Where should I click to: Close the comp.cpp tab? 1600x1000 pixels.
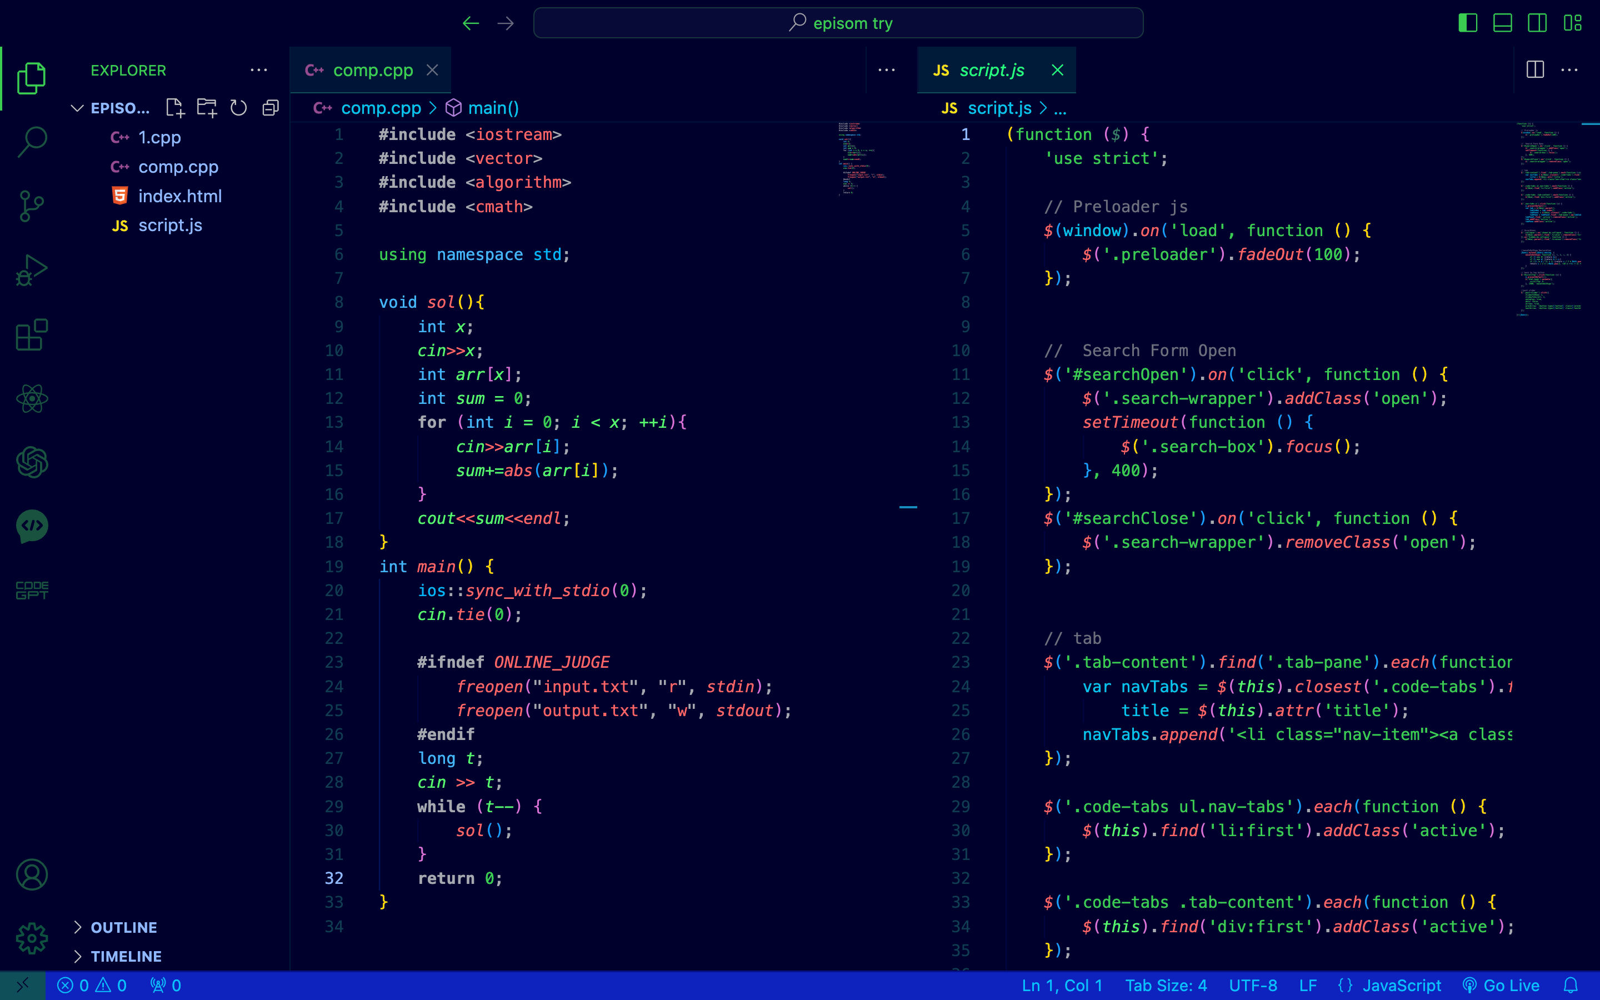coord(432,70)
